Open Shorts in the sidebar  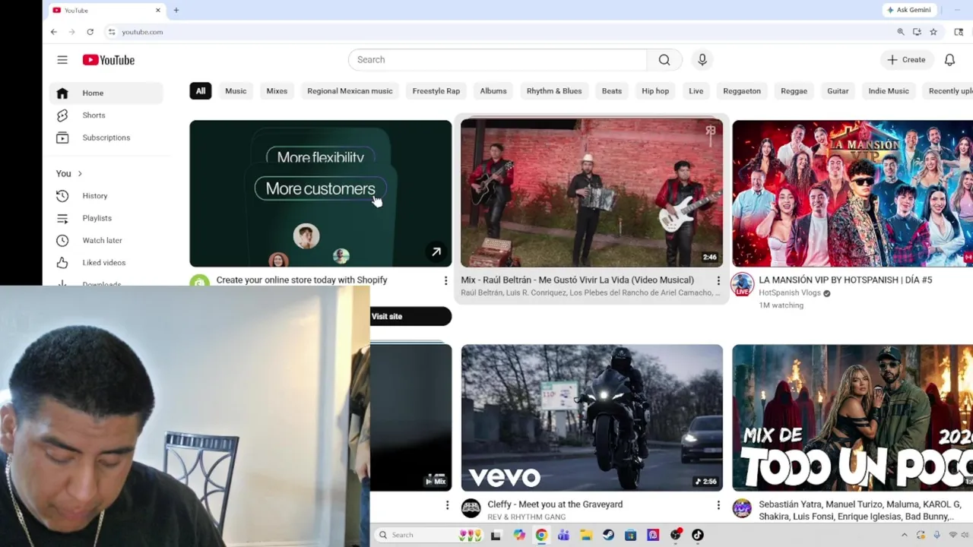click(106, 115)
